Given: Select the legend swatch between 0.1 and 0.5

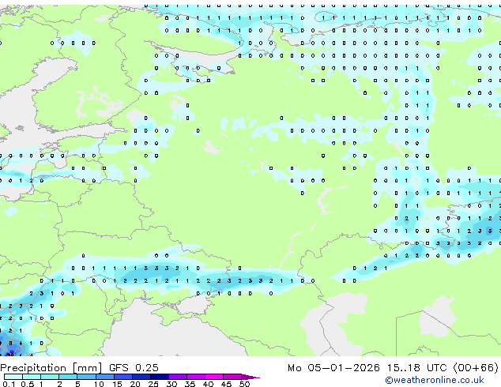Looking at the screenshot, I should [13, 377].
